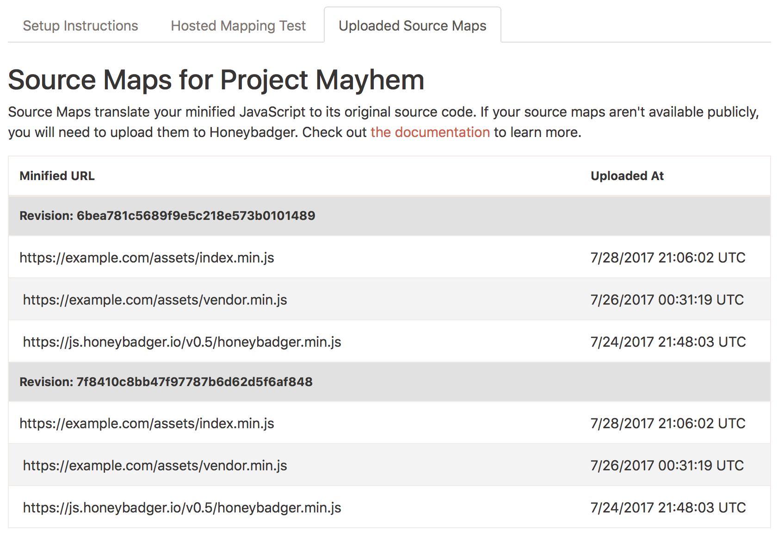Open honeybadger.min.js under the second revision
This screenshot has width=778, height=537.
pyautogui.click(x=182, y=507)
